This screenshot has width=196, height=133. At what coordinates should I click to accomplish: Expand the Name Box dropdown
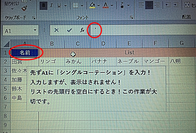(35, 30)
